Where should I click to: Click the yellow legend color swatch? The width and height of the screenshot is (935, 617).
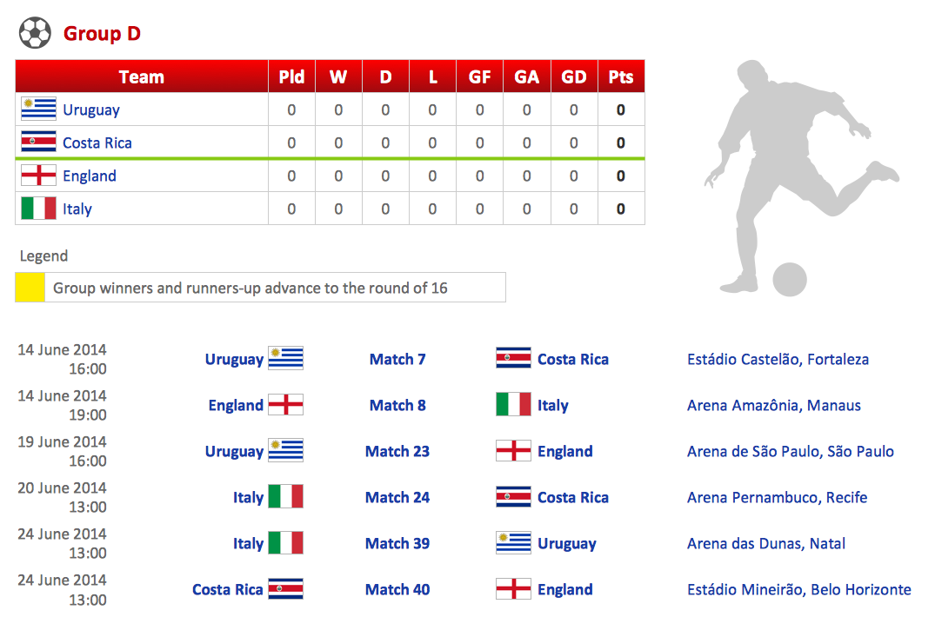click(30, 288)
